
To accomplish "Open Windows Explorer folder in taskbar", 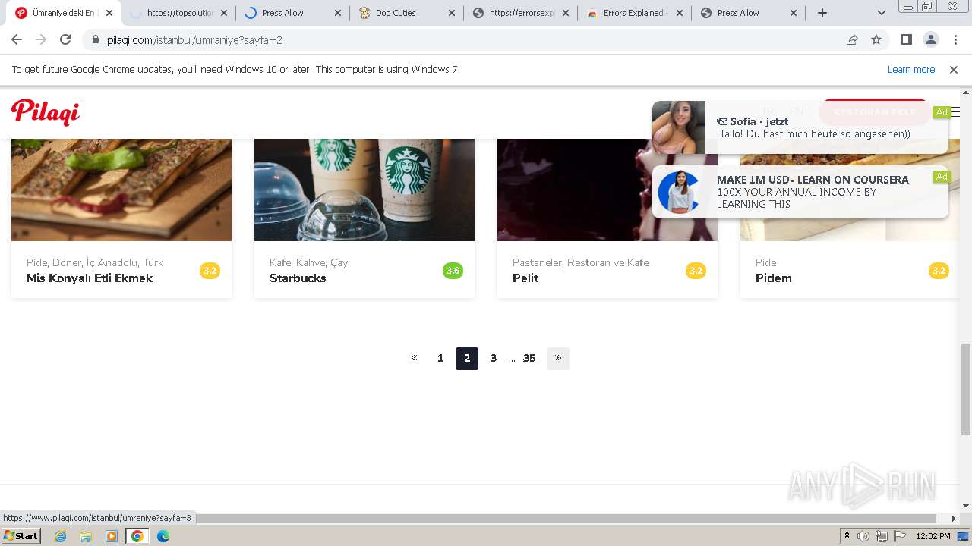I will point(86,536).
